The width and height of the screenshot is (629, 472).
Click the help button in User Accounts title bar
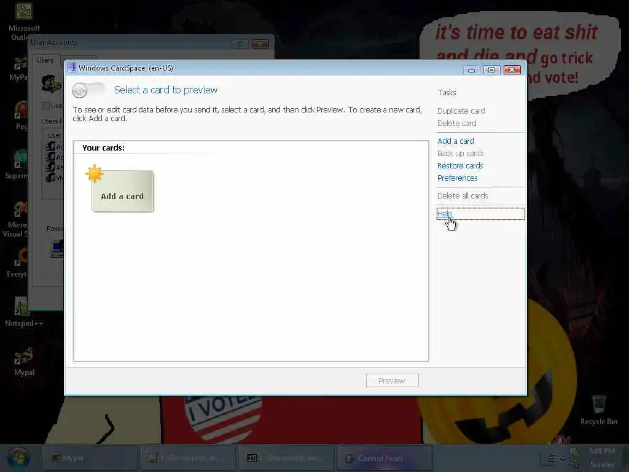pyautogui.click(x=240, y=44)
